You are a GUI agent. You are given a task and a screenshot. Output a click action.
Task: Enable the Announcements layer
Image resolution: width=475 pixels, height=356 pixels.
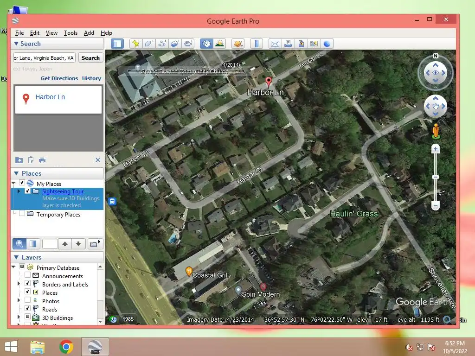tap(27, 275)
